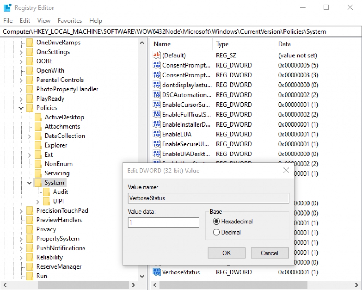362x290 pixels.
Task: Click the DSCAutomation... DWORD icon
Action: [x=156, y=95]
